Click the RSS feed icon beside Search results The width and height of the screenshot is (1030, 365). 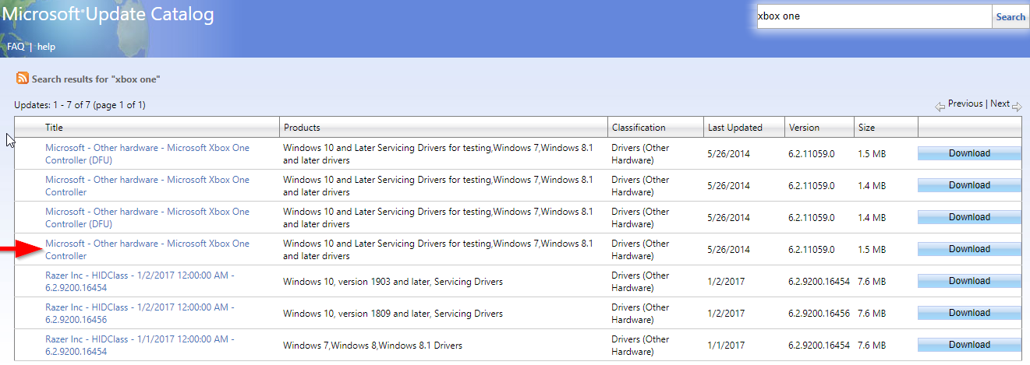click(23, 79)
